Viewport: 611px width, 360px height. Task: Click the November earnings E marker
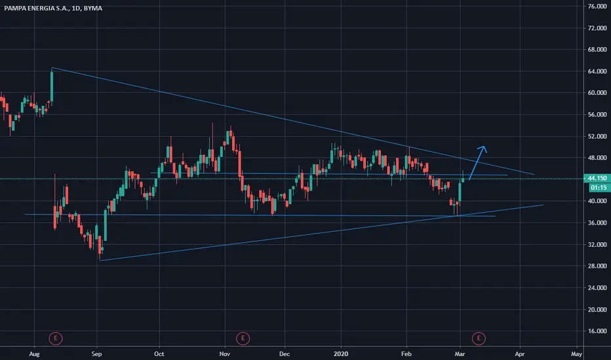click(x=243, y=338)
